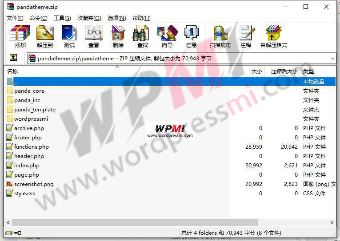Sort by 大小 column header

tap(256, 71)
